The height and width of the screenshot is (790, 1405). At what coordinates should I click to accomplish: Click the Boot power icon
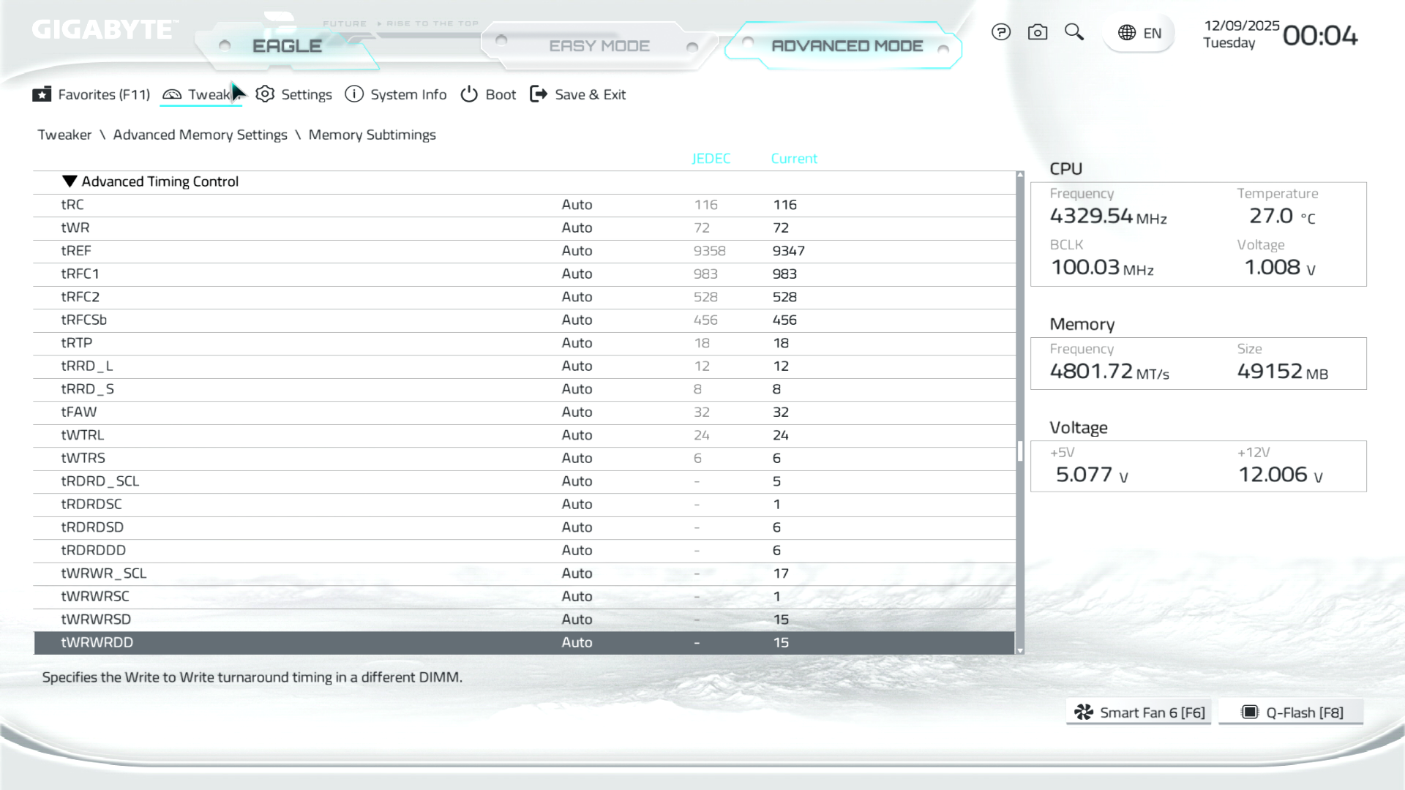[469, 94]
